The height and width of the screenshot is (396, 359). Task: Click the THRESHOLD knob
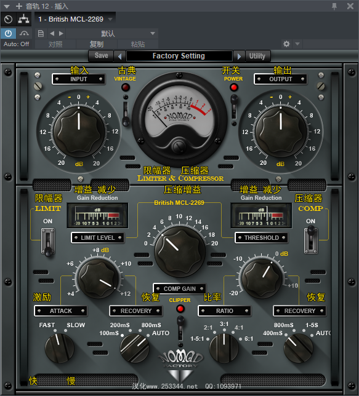coord(262,278)
